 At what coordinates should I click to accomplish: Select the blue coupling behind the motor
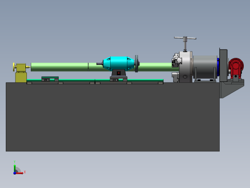[218, 67]
